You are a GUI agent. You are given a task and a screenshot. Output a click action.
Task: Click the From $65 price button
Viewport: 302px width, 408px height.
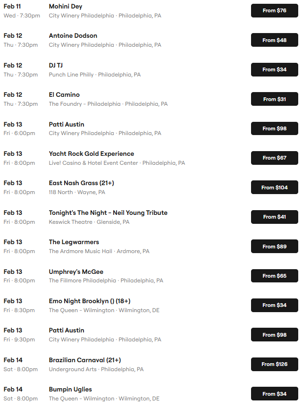point(274,276)
